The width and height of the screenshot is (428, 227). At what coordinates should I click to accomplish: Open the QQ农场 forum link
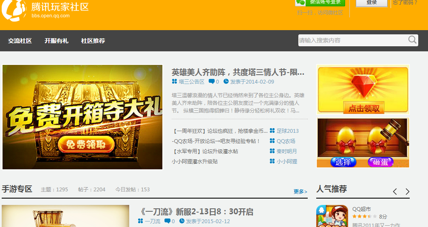point(286,141)
